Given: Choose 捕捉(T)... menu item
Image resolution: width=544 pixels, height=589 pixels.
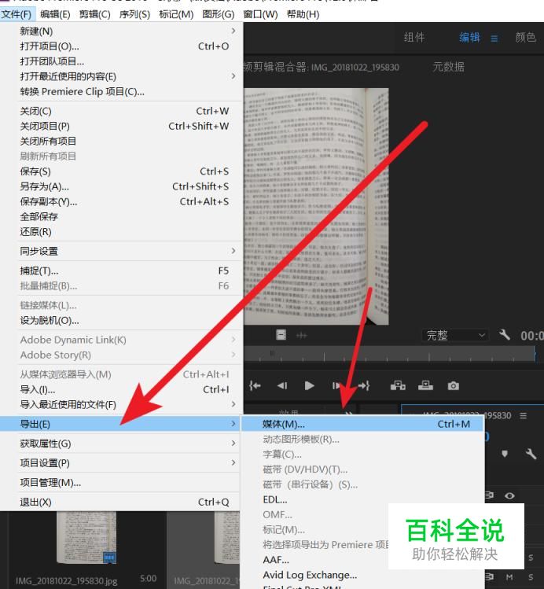Looking at the screenshot, I should tap(122, 271).
